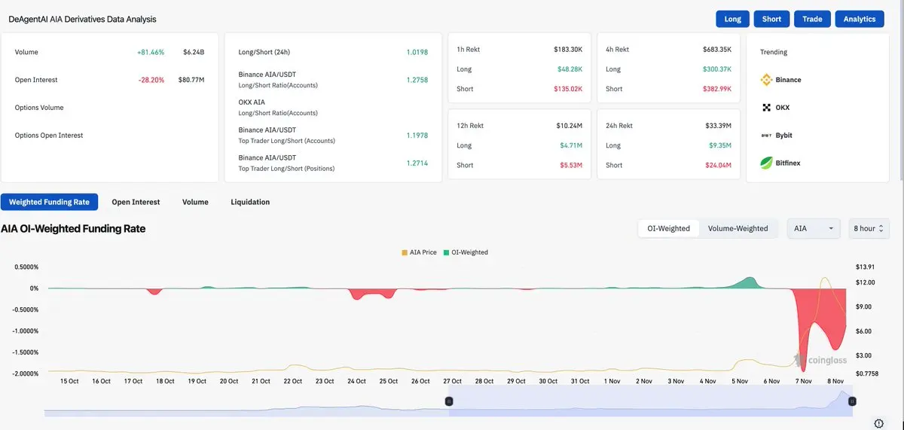This screenshot has width=904, height=430.
Task: Open Bybit from Trending list
Action: (784, 136)
